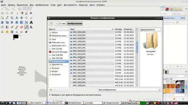Select the Paths tool

(2, 18)
